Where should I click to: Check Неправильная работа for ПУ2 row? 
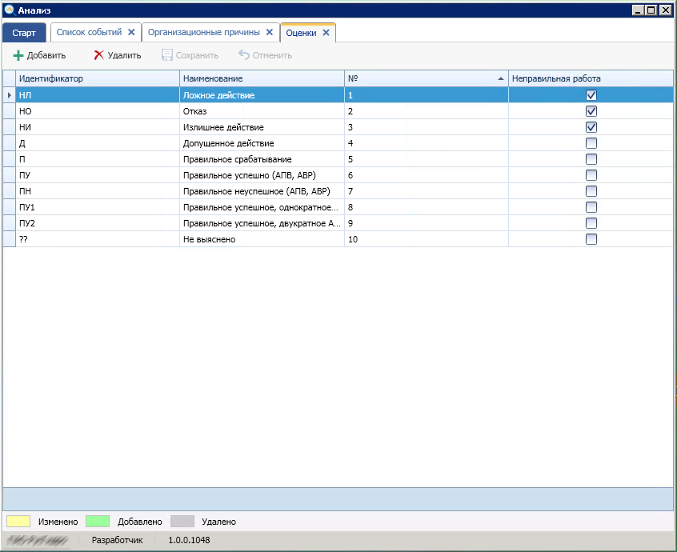[x=591, y=222]
